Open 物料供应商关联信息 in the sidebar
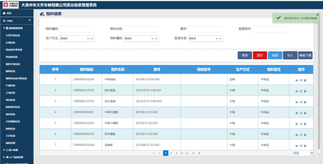 coord(16,78)
